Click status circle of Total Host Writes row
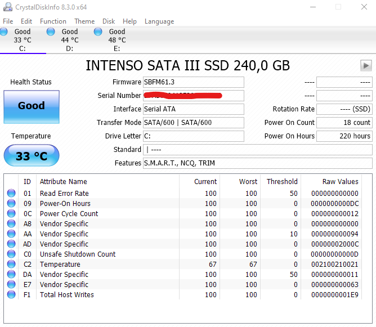376x327 pixels. 11,294
